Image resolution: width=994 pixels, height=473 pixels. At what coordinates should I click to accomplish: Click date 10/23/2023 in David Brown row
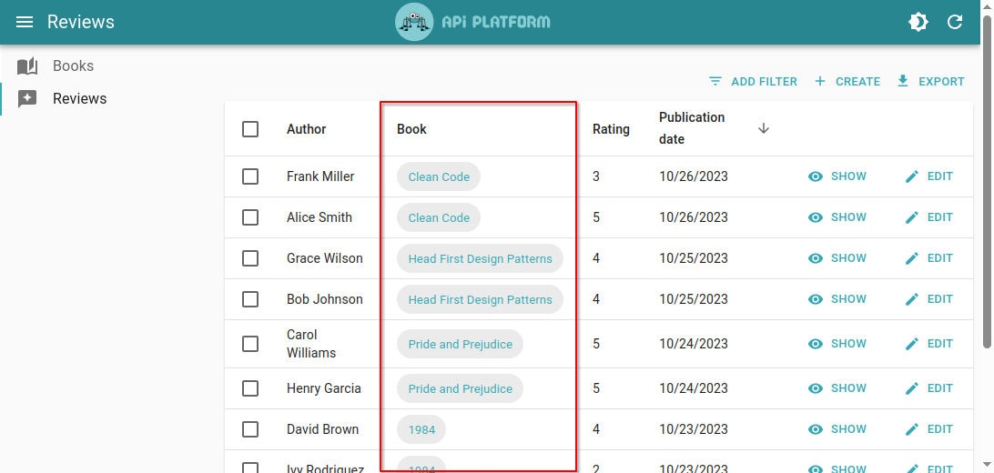694,429
